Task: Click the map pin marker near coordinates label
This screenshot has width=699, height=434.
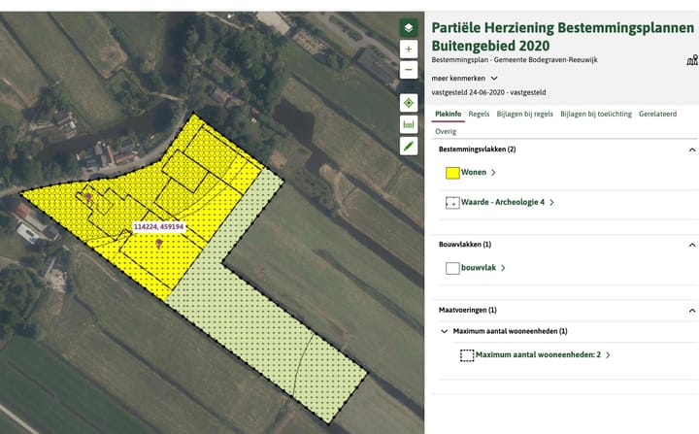Action: 158,245
